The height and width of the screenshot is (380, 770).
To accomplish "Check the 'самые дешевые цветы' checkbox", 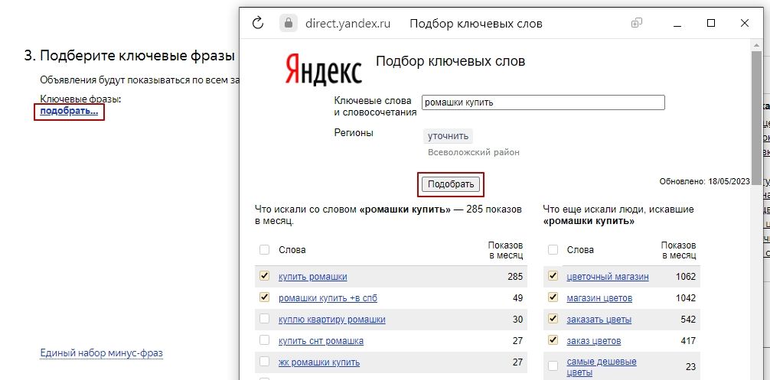I will pos(553,366).
